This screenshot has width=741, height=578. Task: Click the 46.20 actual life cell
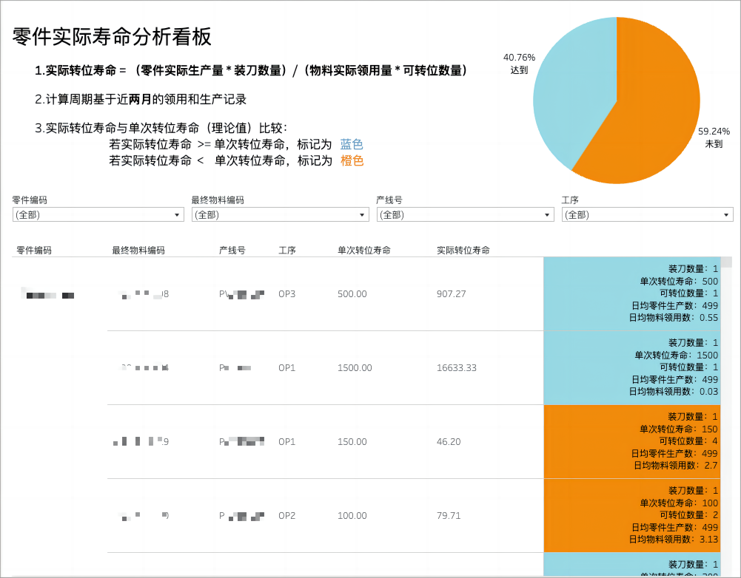(449, 442)
